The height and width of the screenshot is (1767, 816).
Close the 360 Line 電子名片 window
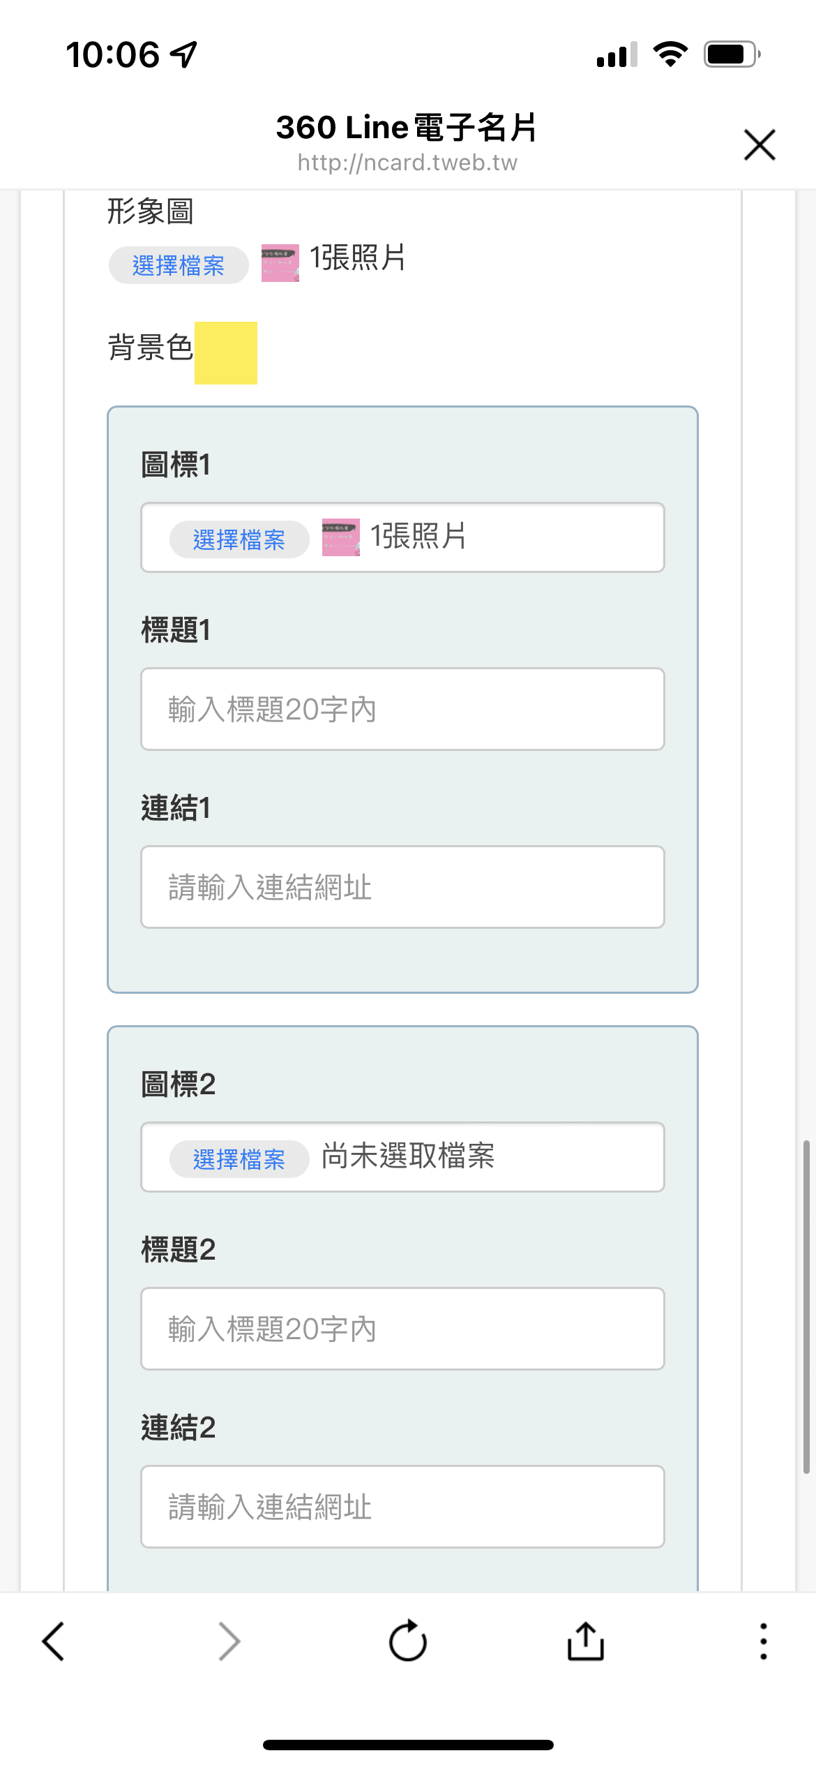point(759,146)
